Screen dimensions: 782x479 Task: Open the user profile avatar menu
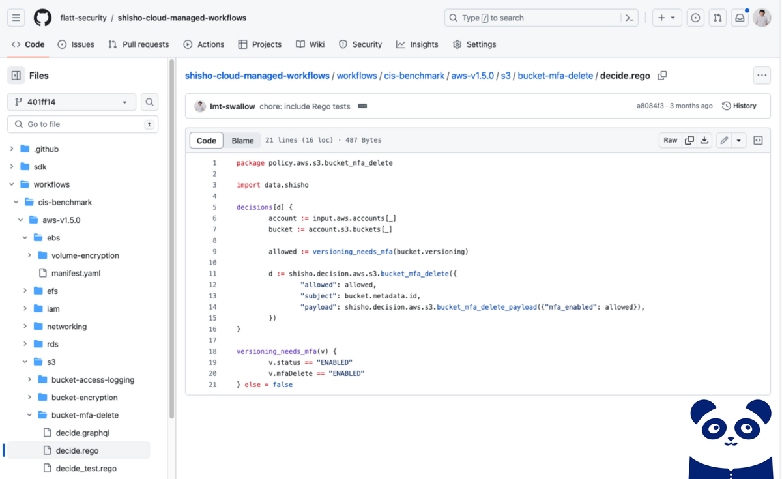(x=762, y=18)
